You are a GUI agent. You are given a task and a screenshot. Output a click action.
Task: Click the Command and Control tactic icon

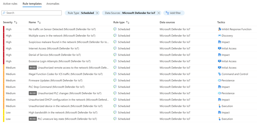219,74
